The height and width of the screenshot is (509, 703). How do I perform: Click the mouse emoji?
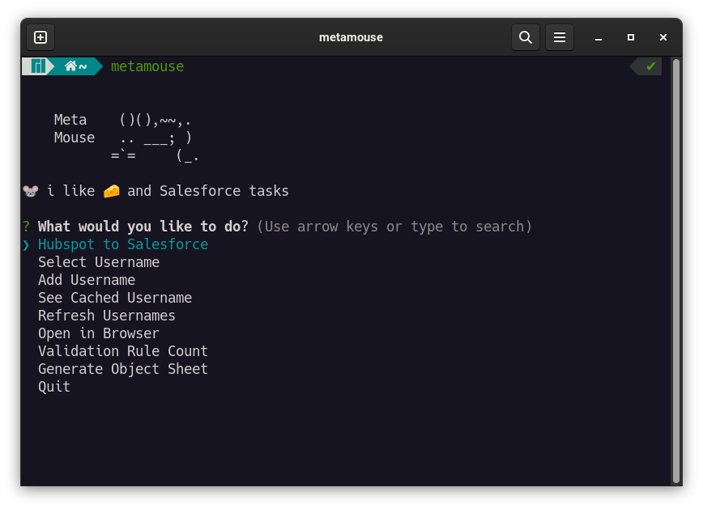(31, 191)
